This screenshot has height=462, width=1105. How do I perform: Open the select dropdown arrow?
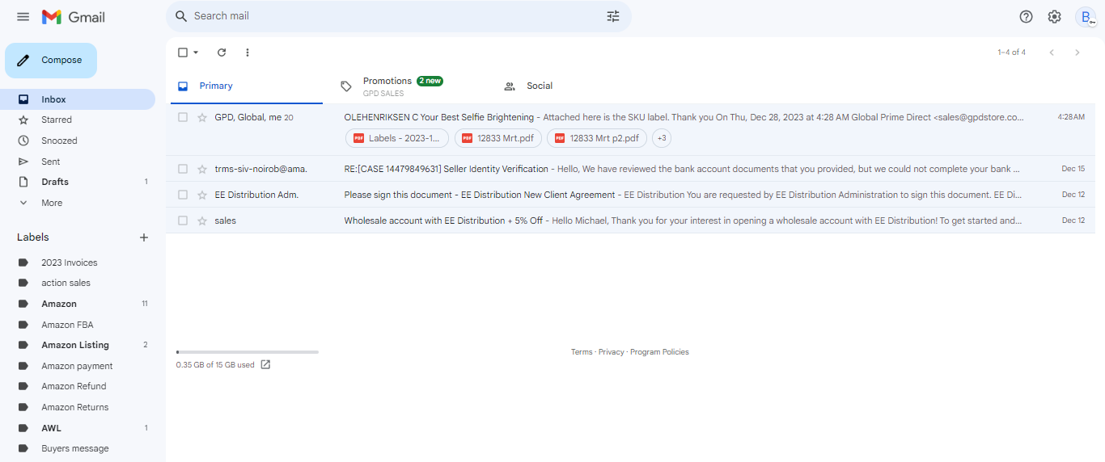(x=196, y=52)
